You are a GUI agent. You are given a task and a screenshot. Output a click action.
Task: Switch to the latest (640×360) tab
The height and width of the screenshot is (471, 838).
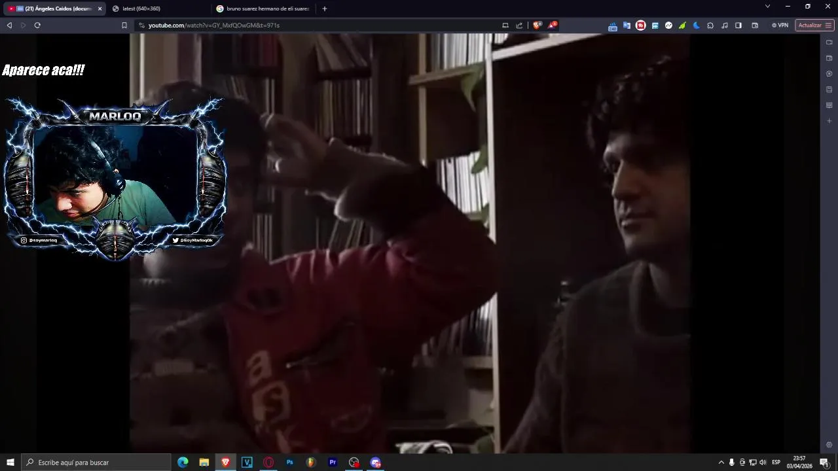pyautogui.click(x=157, y=9)
